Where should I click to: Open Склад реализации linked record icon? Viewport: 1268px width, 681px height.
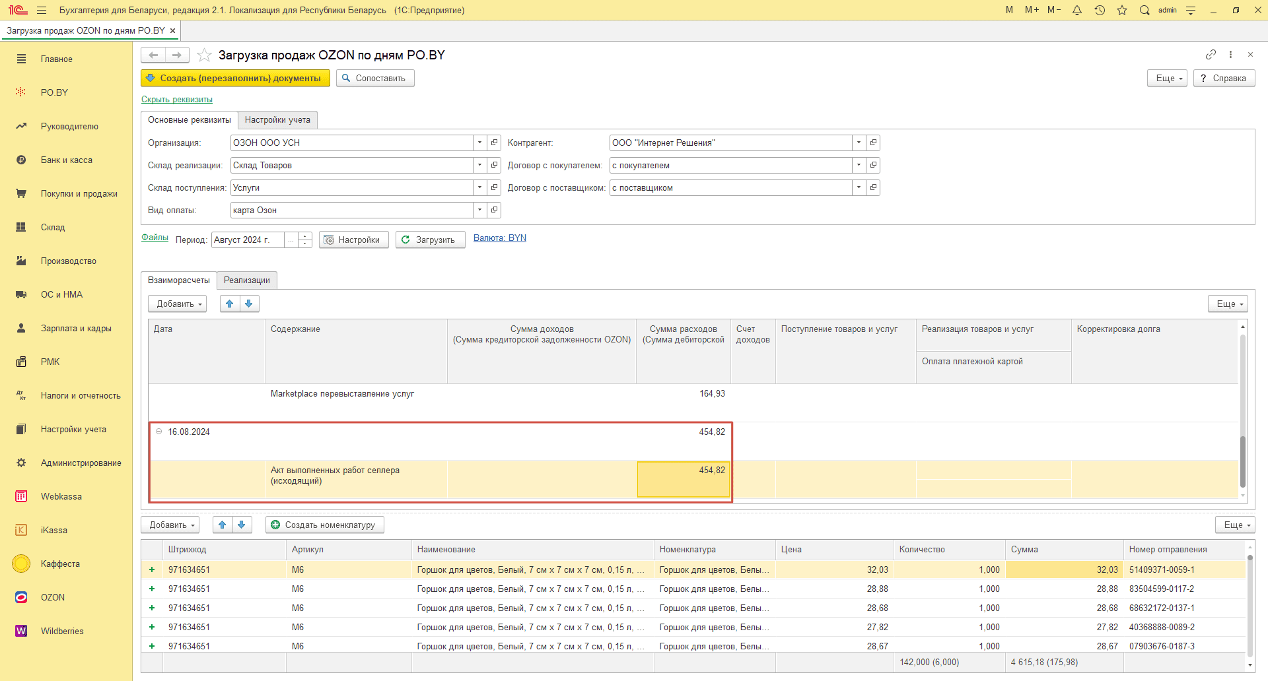494,165
